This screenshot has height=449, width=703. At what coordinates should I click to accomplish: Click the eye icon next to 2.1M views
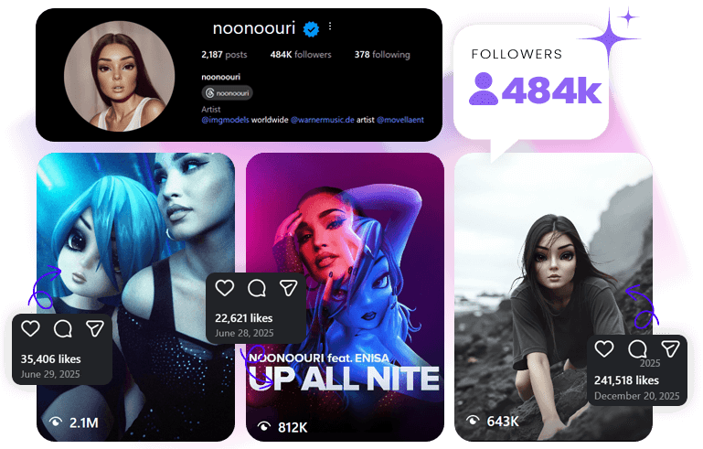tap(55, 422)
